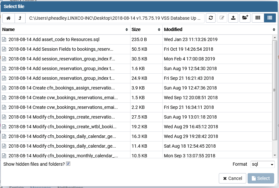
Task: Open the Format dropdown
Action: click(x=262, y=164)
